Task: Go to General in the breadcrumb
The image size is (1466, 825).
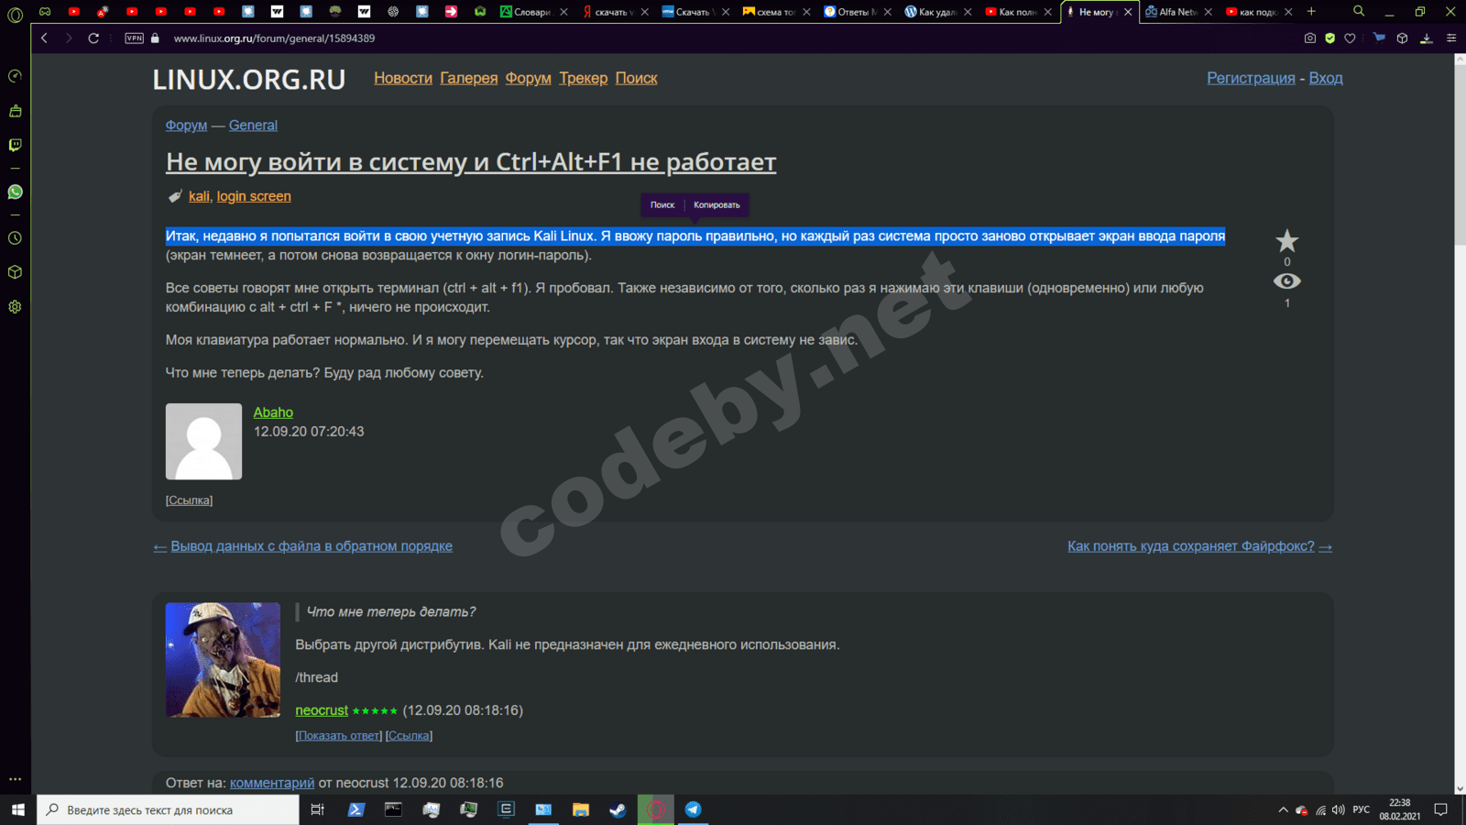Action: click(x=253, y=126)
